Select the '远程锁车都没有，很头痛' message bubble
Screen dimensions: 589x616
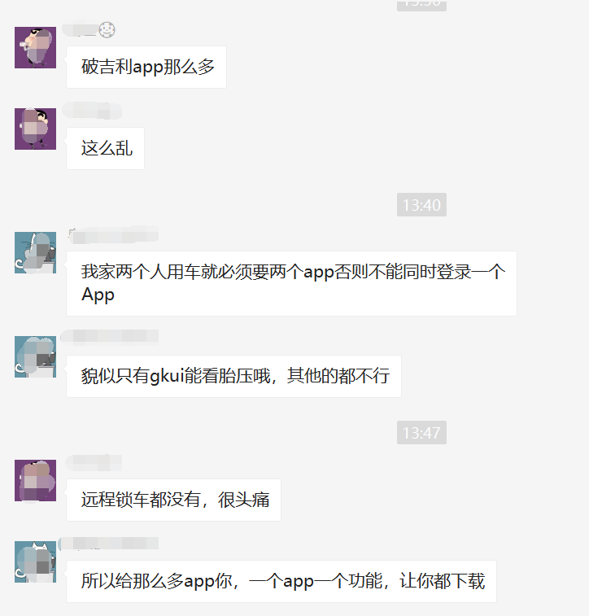click(173, 500)
